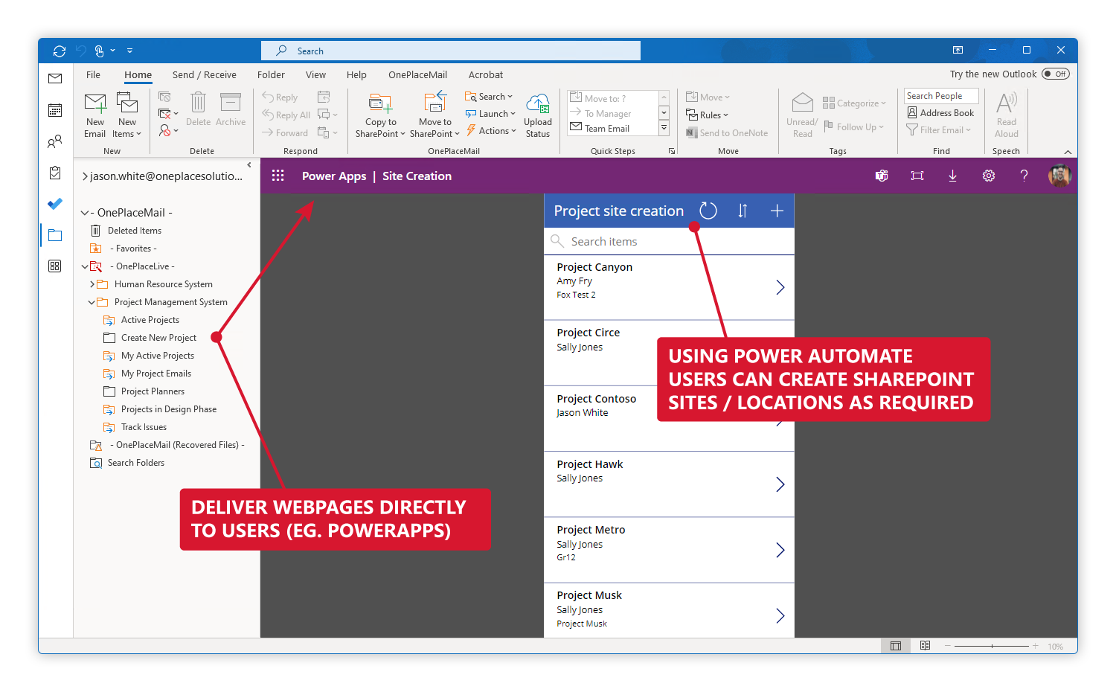Switch to the OnePlaceMail tab
This screenshot has height=692, width=1116.
point(417,74)
